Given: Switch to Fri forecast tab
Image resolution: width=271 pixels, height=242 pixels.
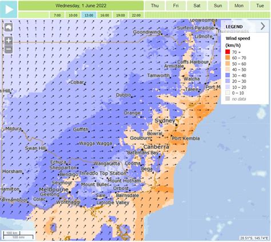Looking at the screenshot, I should pos(176,6).
